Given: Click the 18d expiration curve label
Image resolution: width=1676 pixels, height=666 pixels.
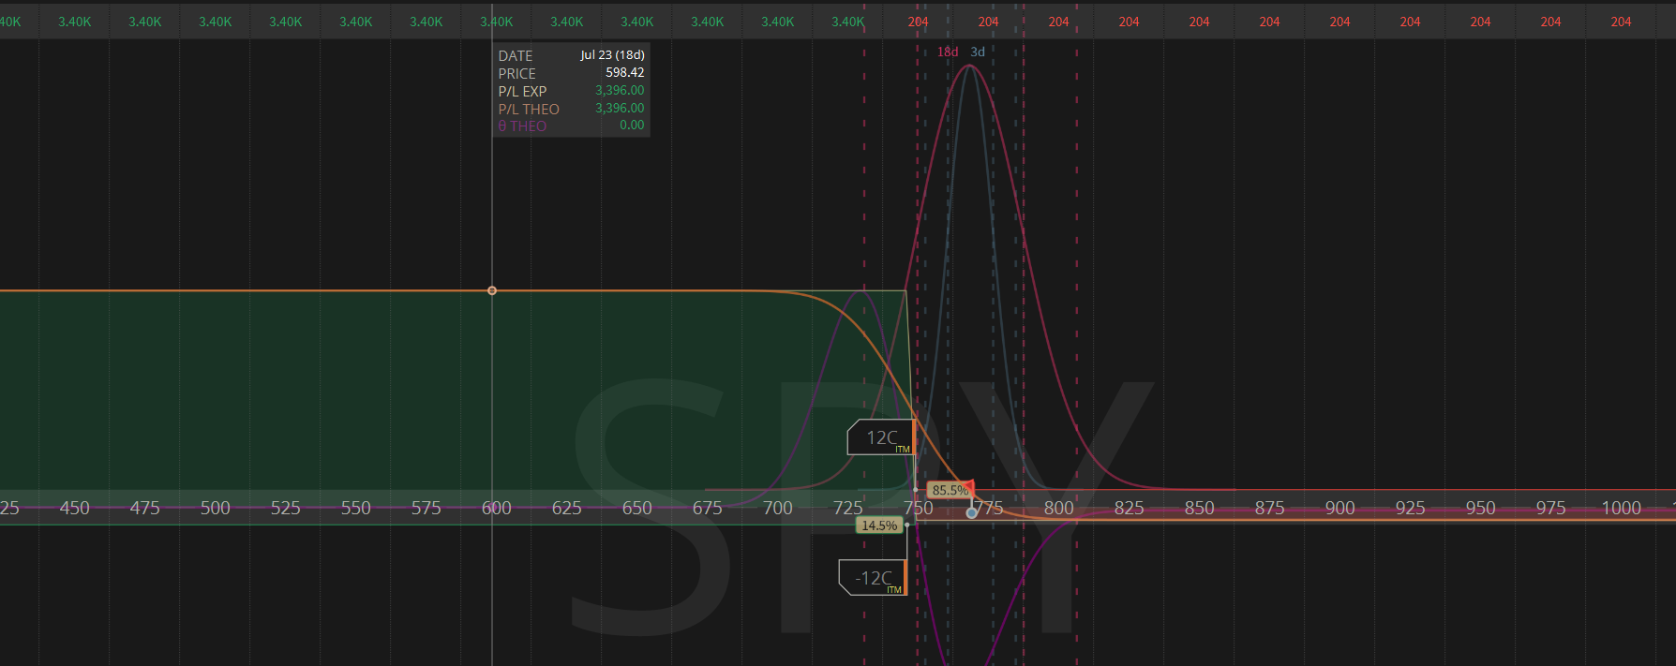Looking at the screenshot, I should (x=948, y=52).
